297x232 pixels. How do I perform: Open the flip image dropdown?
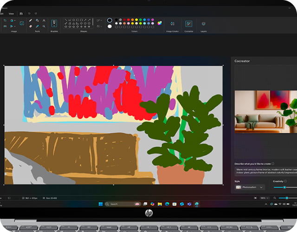click(x=13, y=26)
